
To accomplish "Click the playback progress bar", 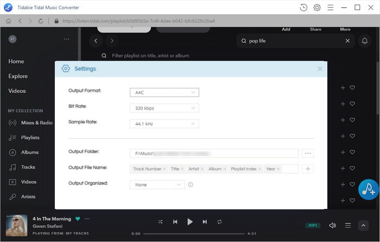I will pos(194,234).
